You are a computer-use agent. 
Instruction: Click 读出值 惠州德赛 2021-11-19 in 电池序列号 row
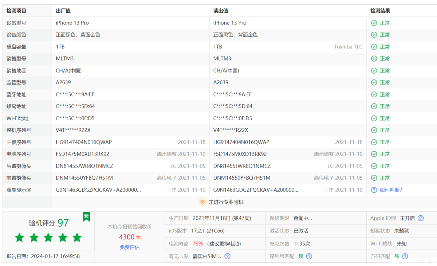click(x=338, y=154)
